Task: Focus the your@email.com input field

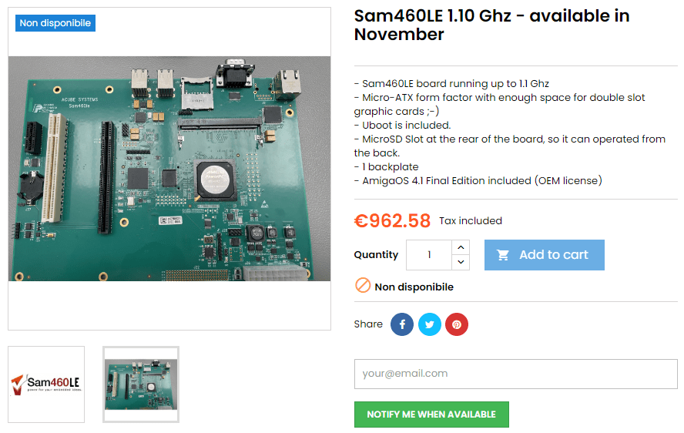Action: pos(515,374)
